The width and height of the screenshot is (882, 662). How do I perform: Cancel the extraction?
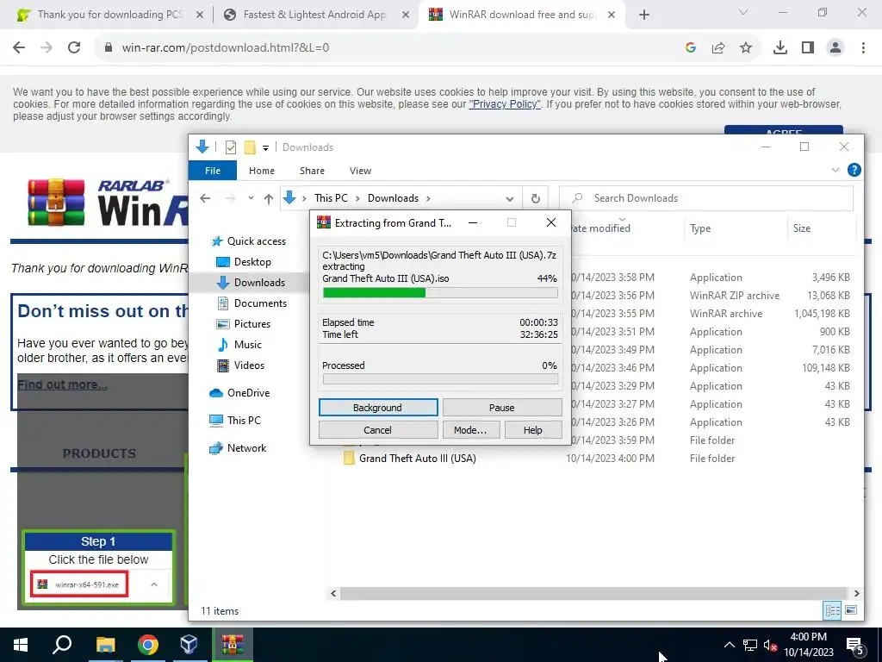pyautogui.click(x=378, y=430)
